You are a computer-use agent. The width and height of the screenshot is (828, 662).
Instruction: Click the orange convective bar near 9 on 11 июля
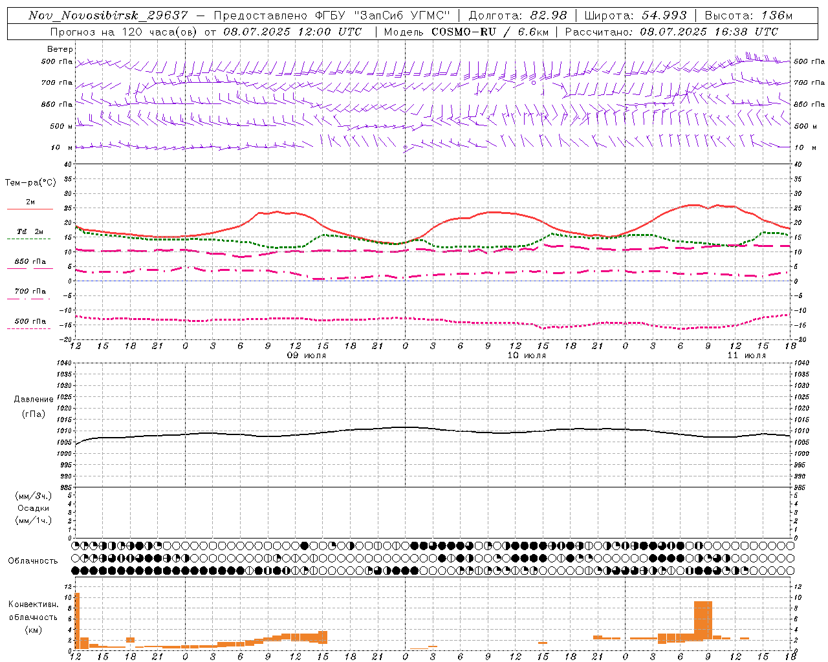click(703, 621)
